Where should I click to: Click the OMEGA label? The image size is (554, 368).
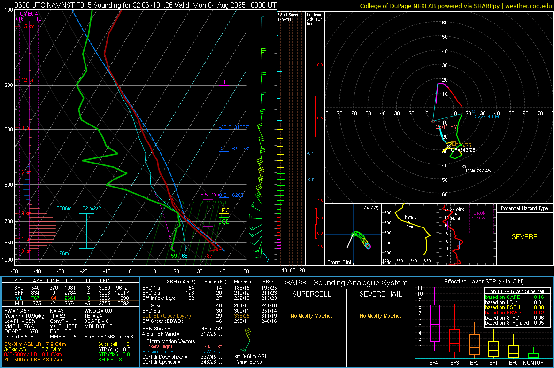[x=29, y=14]
